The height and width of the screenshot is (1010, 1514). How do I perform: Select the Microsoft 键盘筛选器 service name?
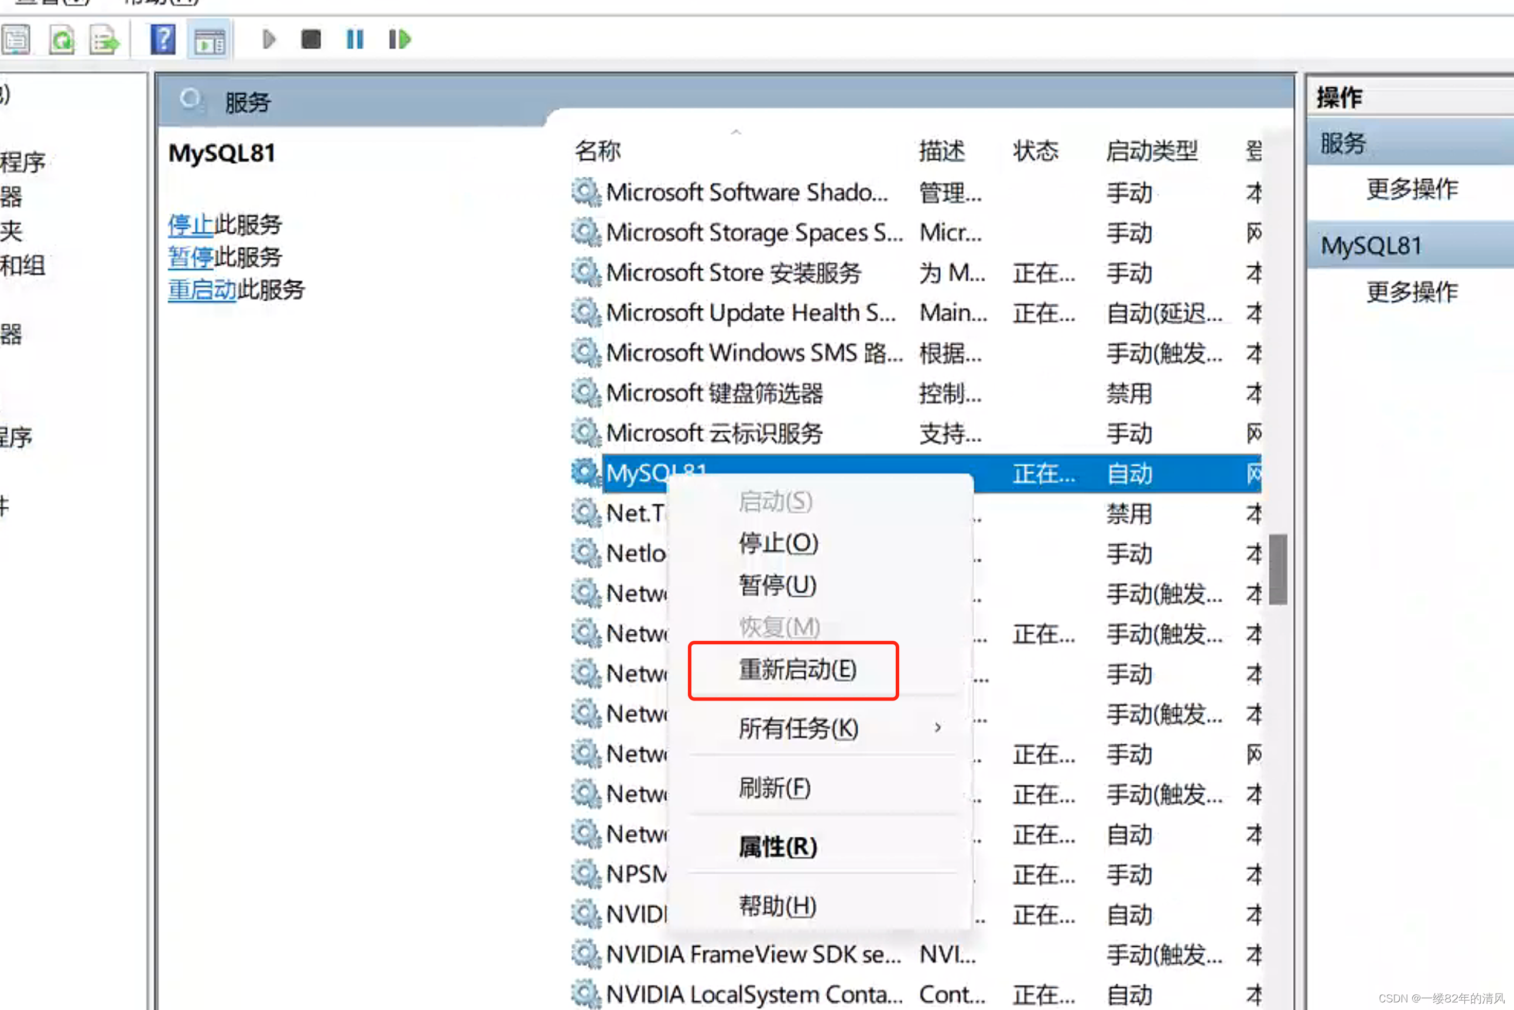tap(714, 393)
